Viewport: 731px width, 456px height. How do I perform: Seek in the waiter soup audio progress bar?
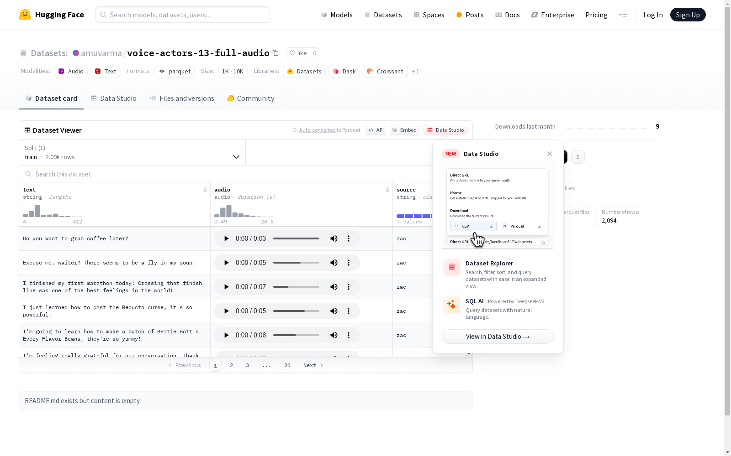tap(296, 263)
